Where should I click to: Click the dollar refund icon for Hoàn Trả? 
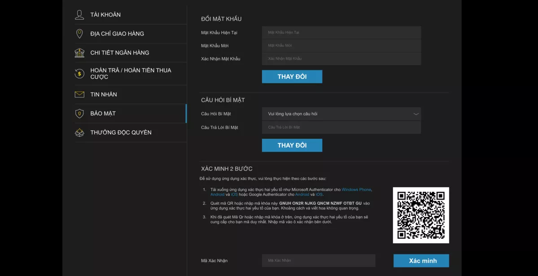tap(79, 73)
